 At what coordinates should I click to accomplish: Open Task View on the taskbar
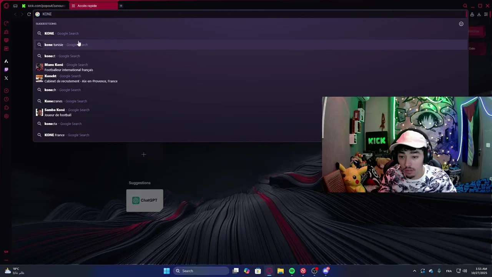coord(236,271)
